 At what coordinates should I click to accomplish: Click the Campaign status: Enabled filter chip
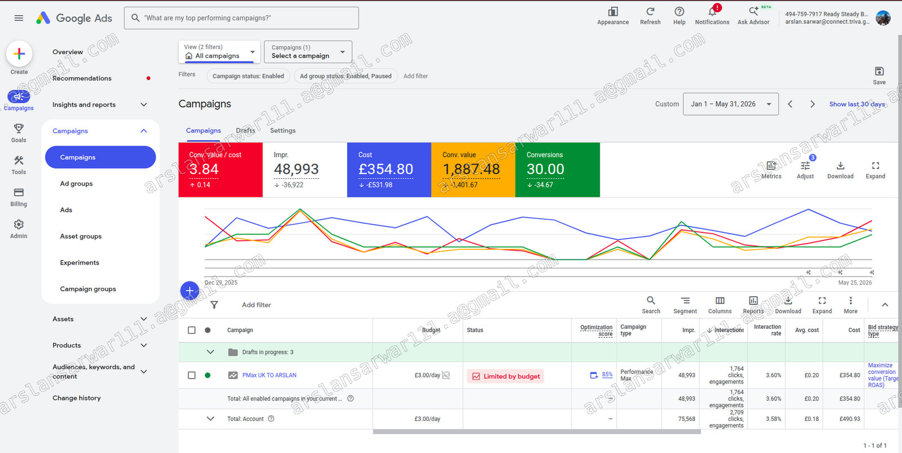(x=248, y=76)
